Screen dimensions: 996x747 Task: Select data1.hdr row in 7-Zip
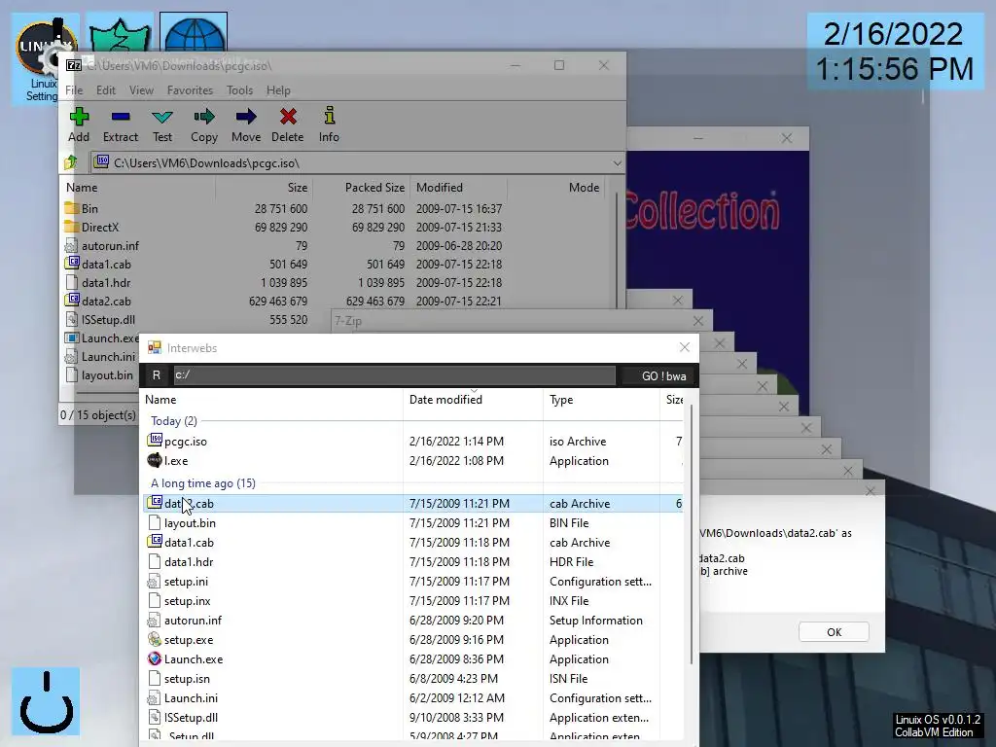(x=337, y=282)
